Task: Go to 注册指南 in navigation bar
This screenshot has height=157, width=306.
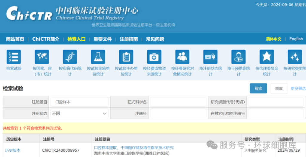Action: tap(129, 39)
